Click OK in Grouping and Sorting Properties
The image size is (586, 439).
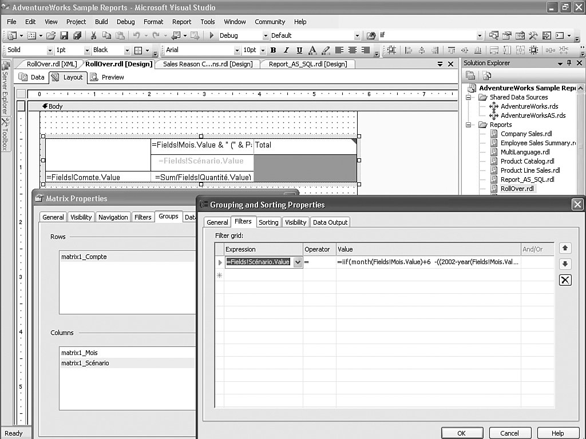coord(462,433)
